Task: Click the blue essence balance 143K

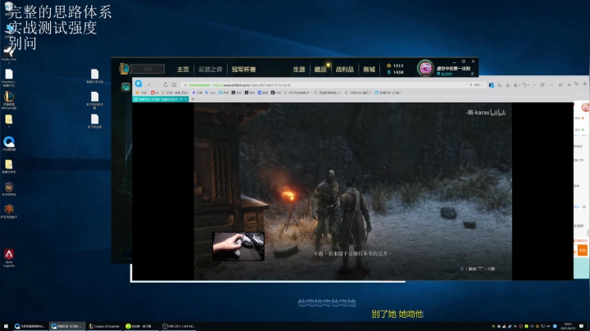Action: pos(395,72)
